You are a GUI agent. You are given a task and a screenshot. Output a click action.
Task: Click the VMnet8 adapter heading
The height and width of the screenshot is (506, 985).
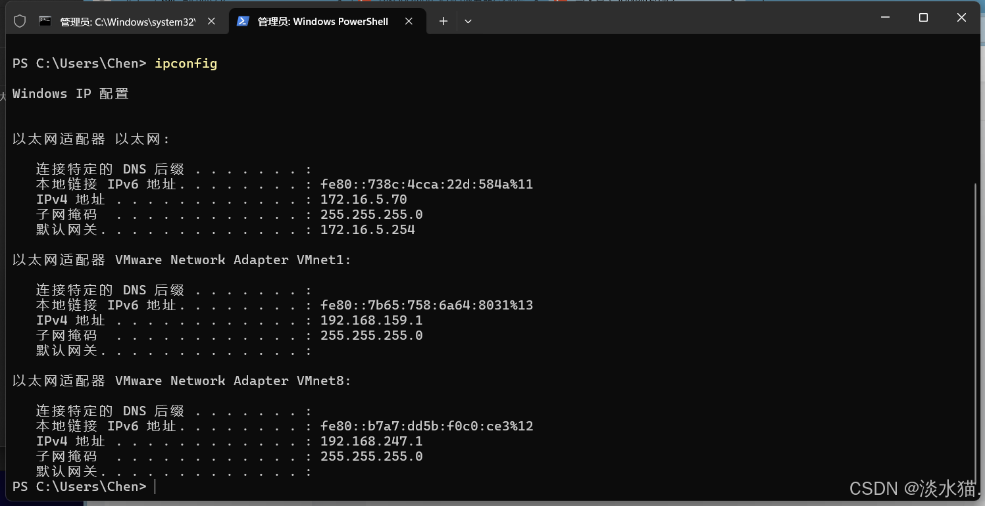[182, 380]
